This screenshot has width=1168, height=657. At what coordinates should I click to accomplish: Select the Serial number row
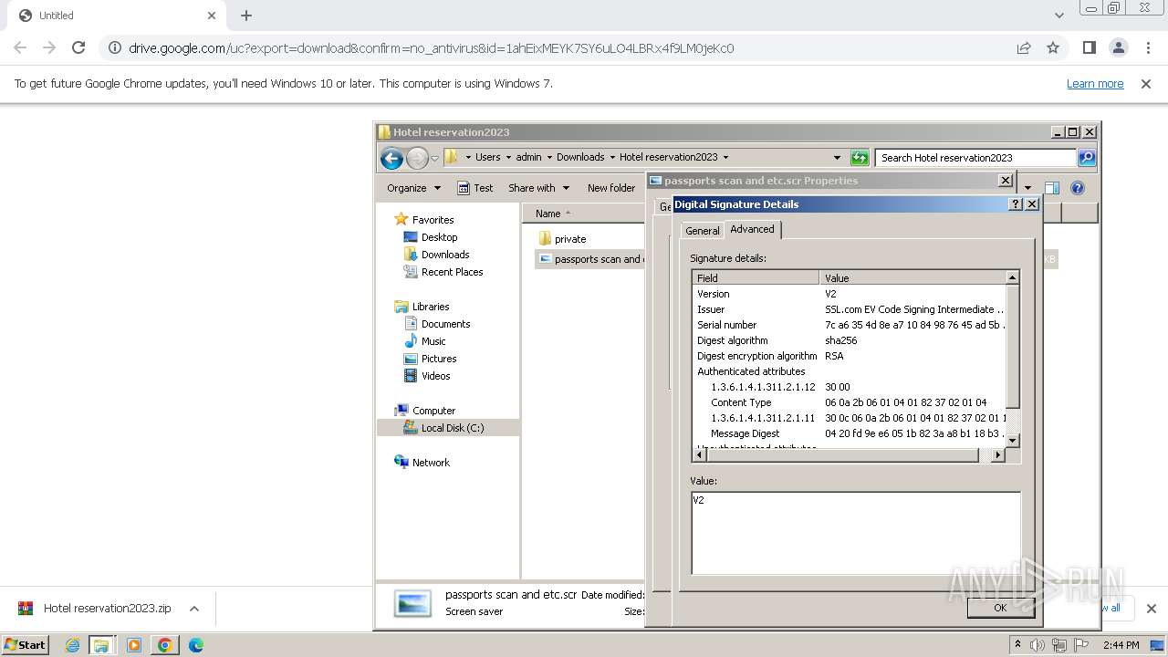click(850, 325)
